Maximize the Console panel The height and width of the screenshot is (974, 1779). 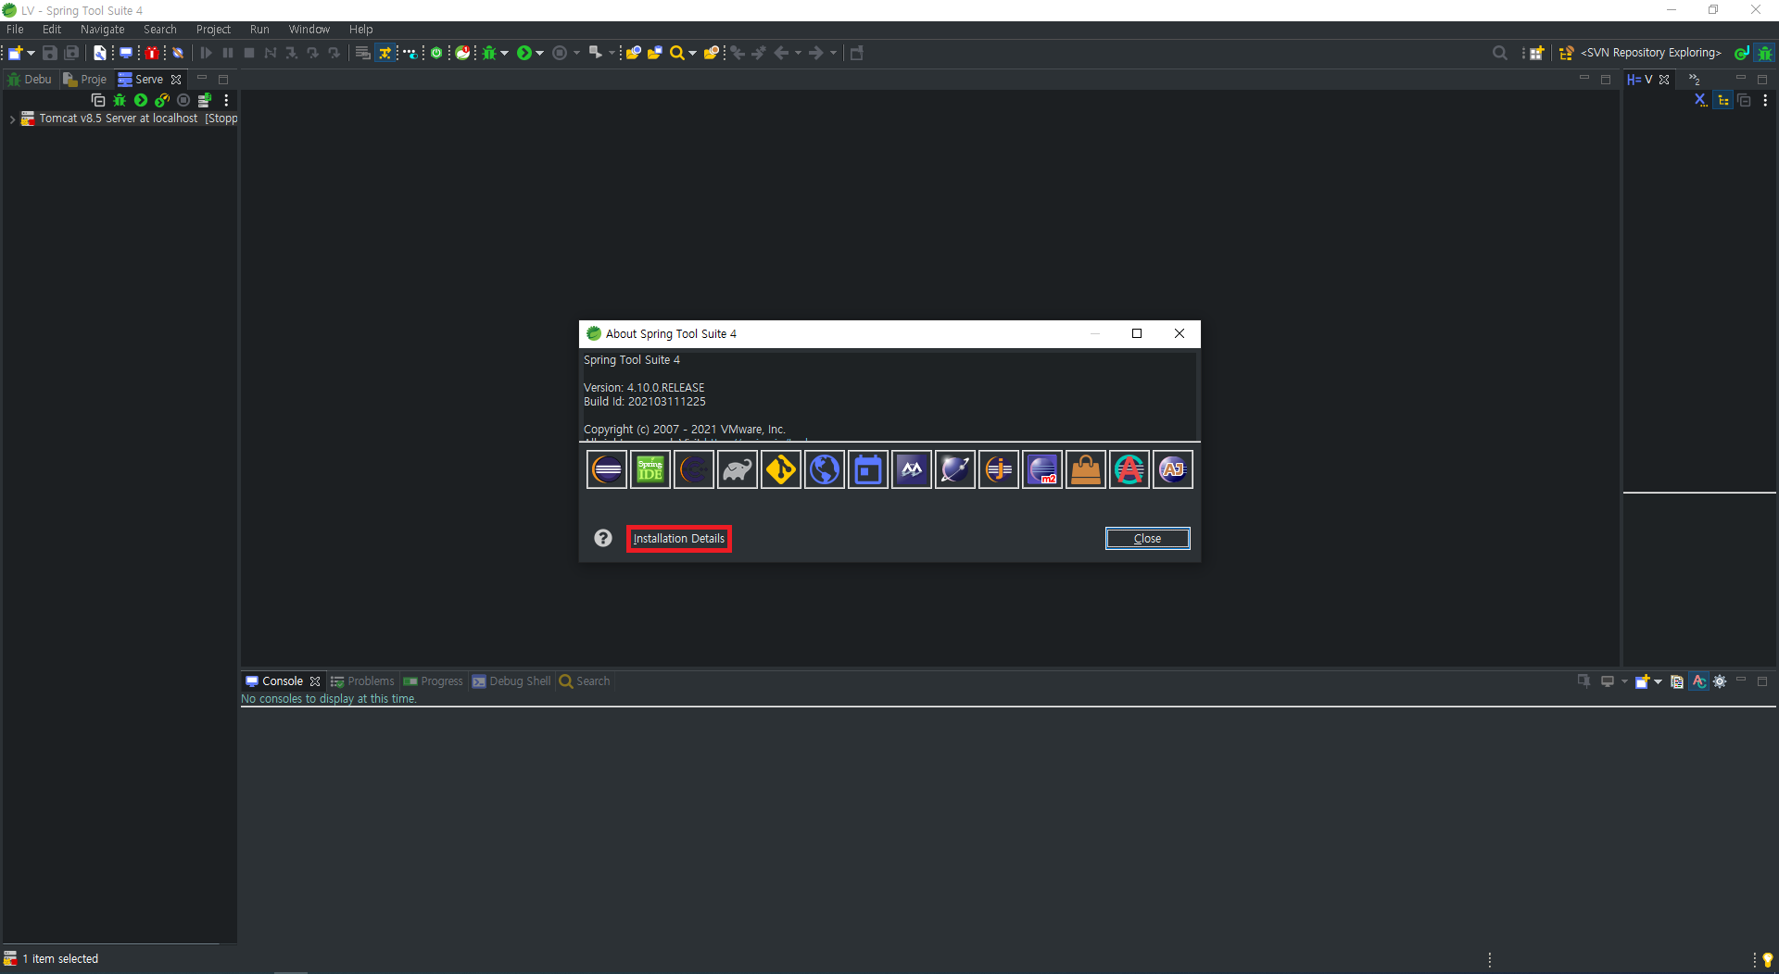click(x=1762, y=681)
